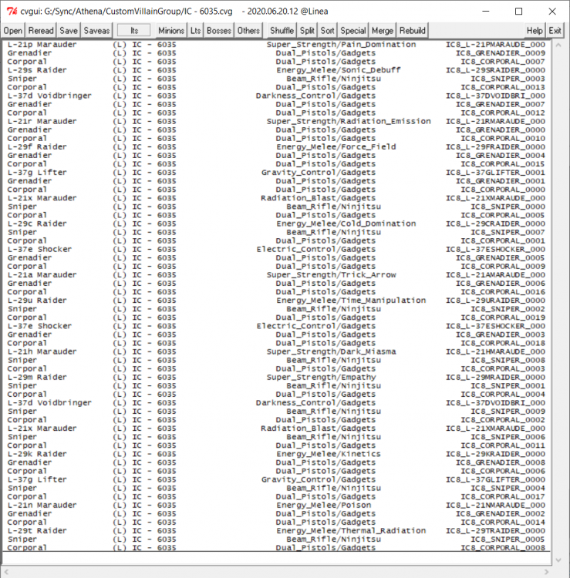
Task: Select the Lts filter button
Action: coord(196,30)
